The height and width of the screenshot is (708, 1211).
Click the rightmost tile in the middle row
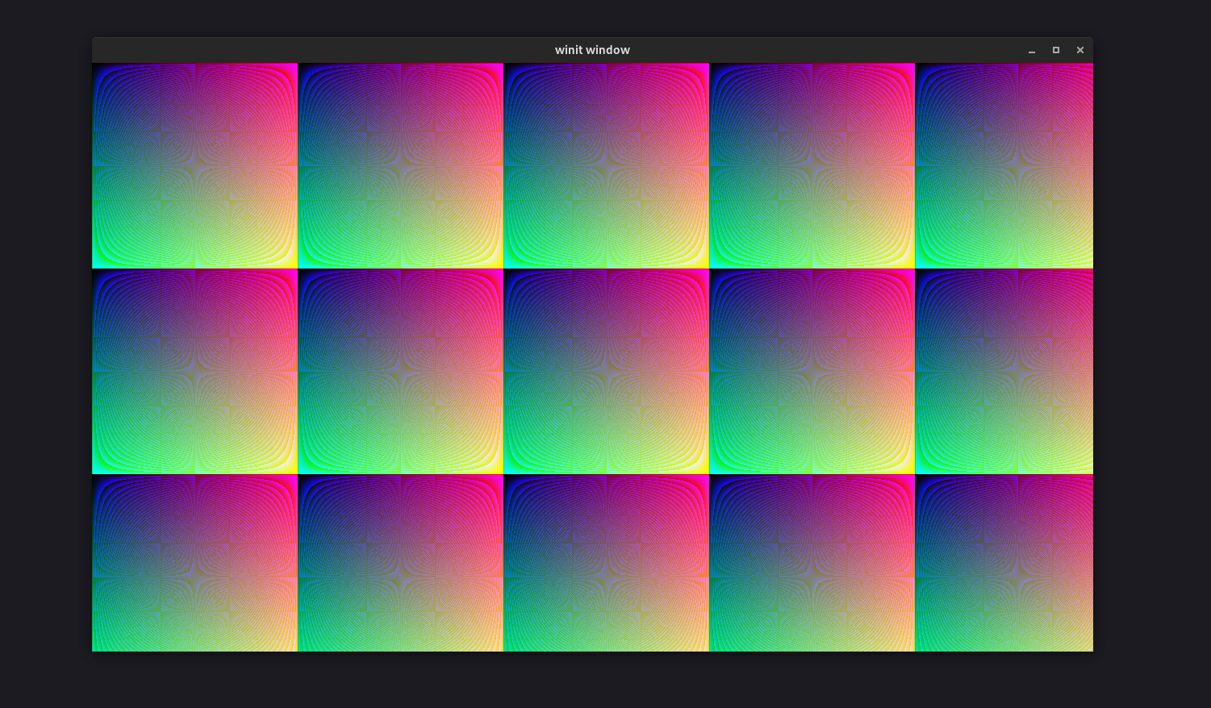[1004, 371]
